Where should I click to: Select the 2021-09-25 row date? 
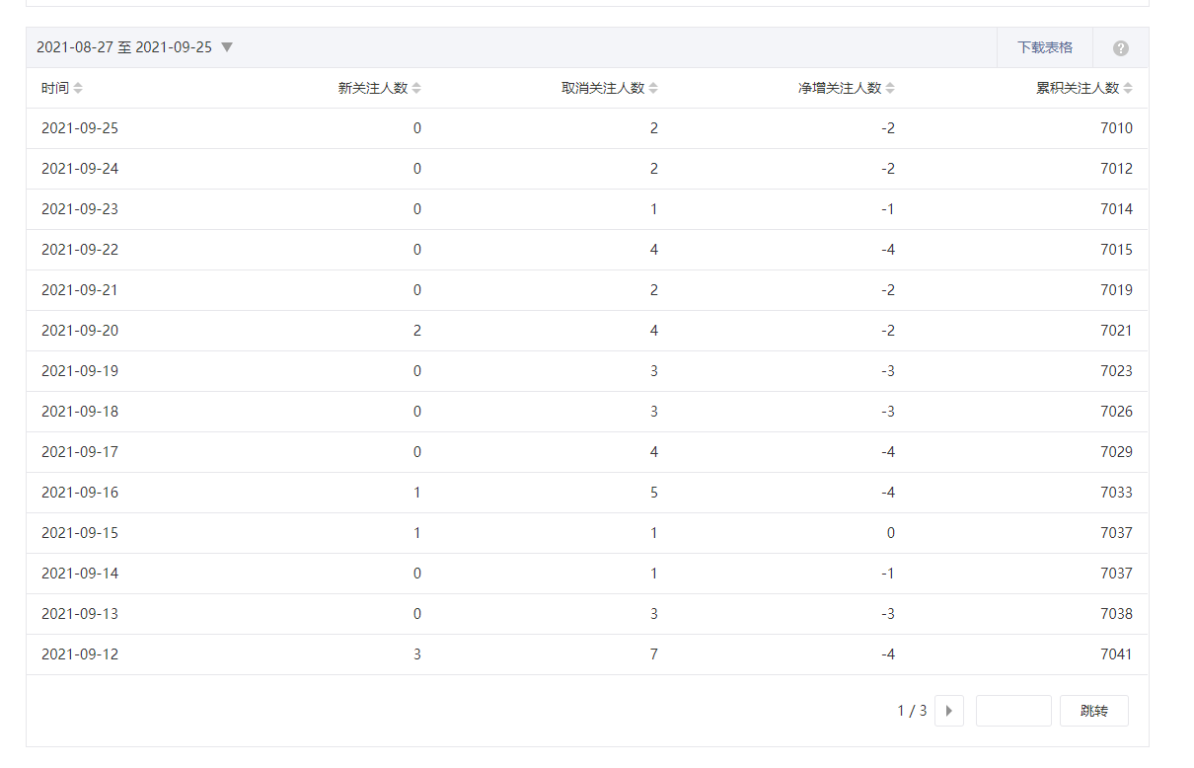point(80,128)
